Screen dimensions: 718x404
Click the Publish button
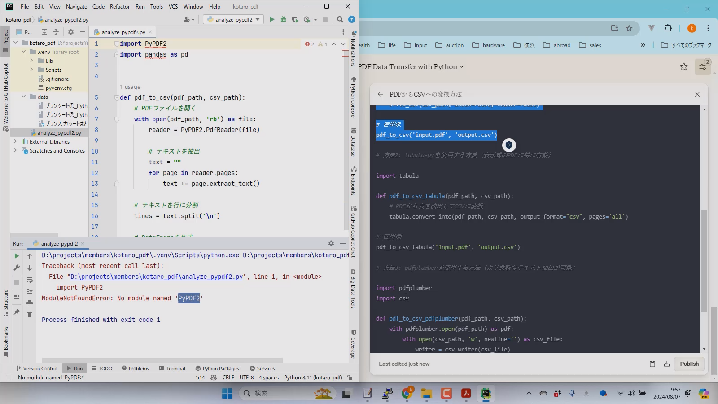[x=689, y=364]
